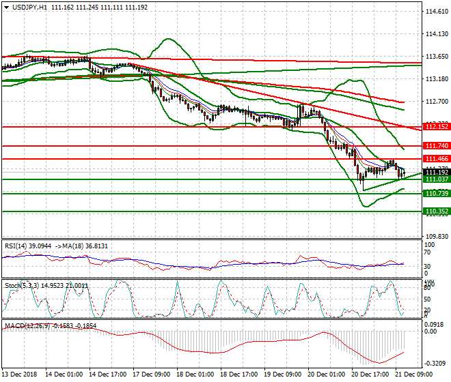The height and width of the screenshot is (382, 451).
Task: Select the 112.152 red price level label
Action: (437, 127)
